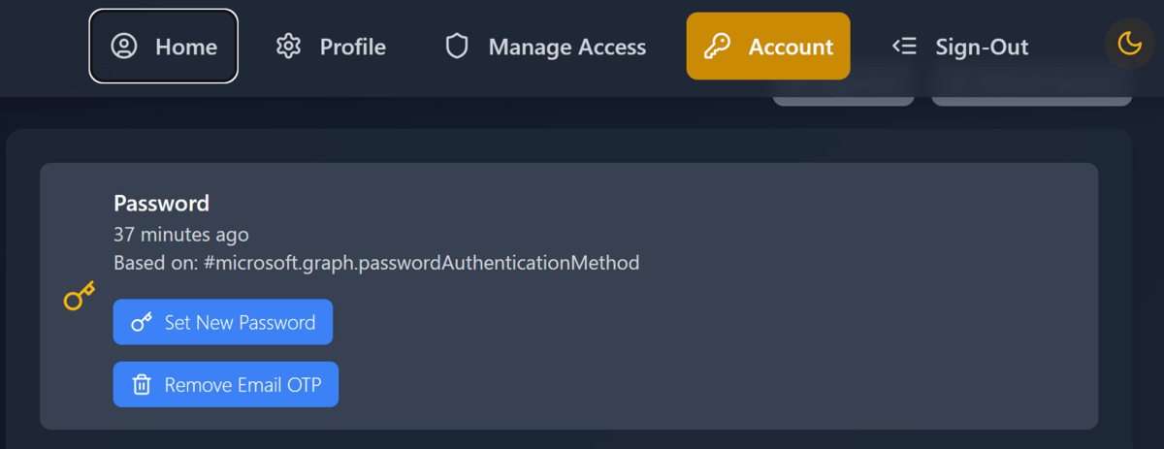This screenshot has width=1164, height=449.
Task: Click the passwordAuthenticationMethod description text
Action: coord(376,263)
